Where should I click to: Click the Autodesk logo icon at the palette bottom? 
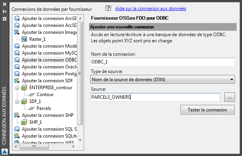tap(5, 151)
